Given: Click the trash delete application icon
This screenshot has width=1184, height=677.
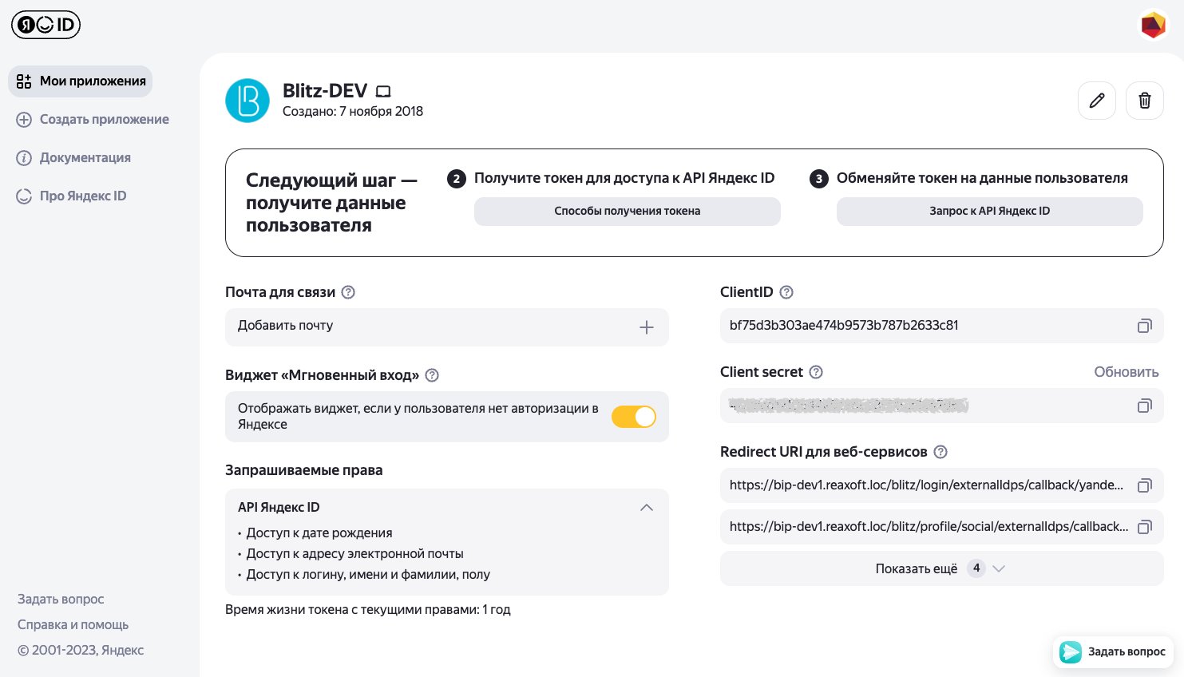Looking at the screenshot, I should pyautogui.click(x=1145, y=101).
